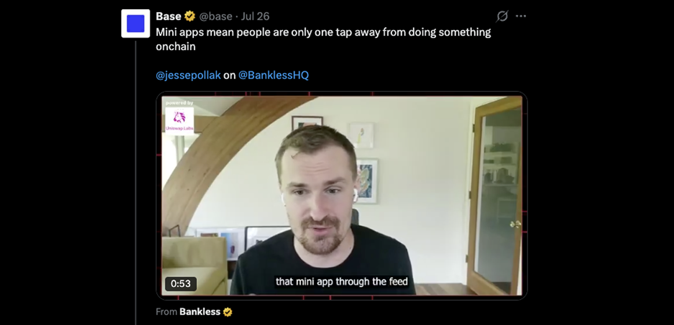Click the 0:53 video duration badge
The image size is (674, 325).
[181, 284]
